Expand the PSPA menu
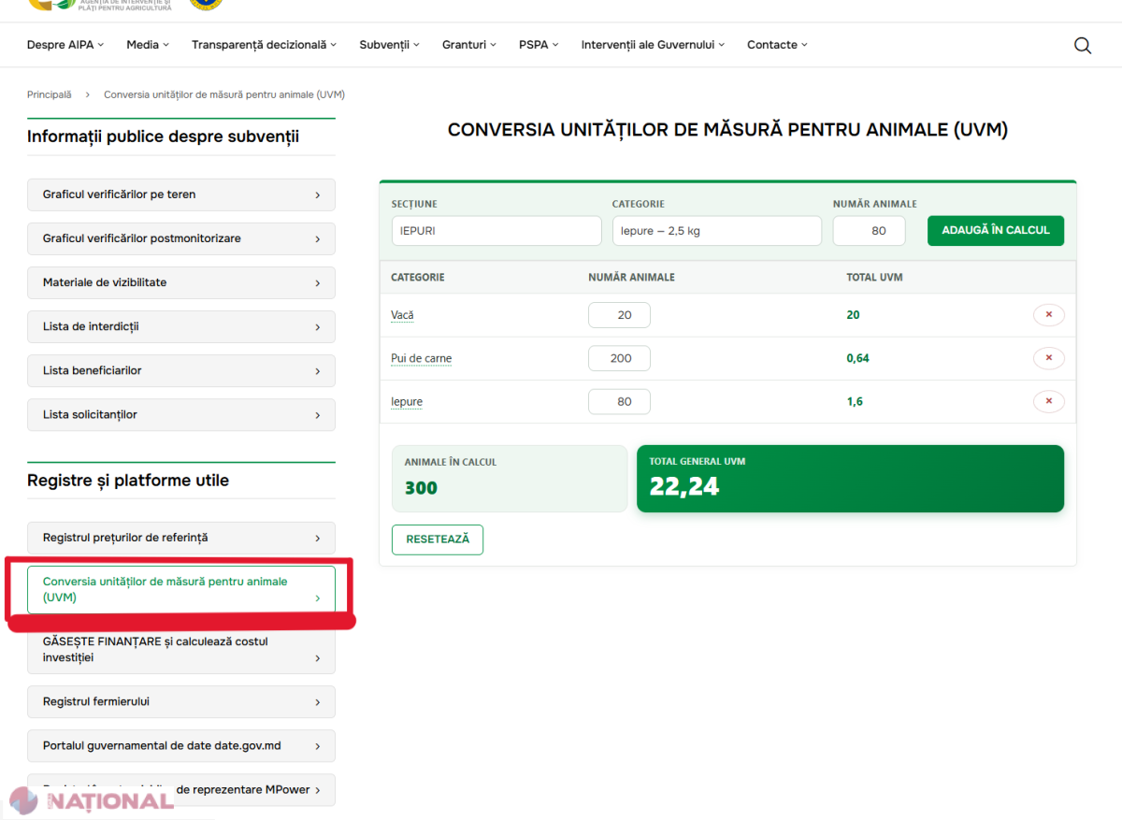 coord(539,45)
